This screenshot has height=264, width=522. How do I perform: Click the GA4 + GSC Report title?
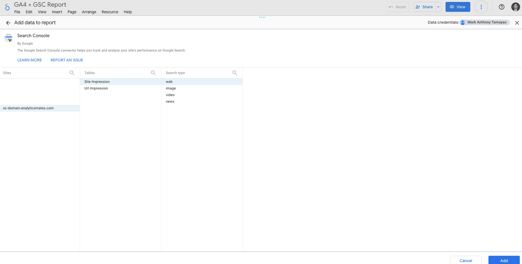40,5
